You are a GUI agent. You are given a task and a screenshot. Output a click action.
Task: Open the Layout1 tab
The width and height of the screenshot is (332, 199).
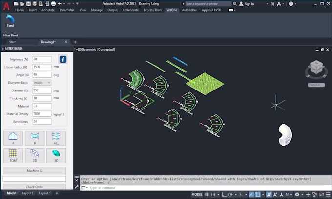(27, 193)
